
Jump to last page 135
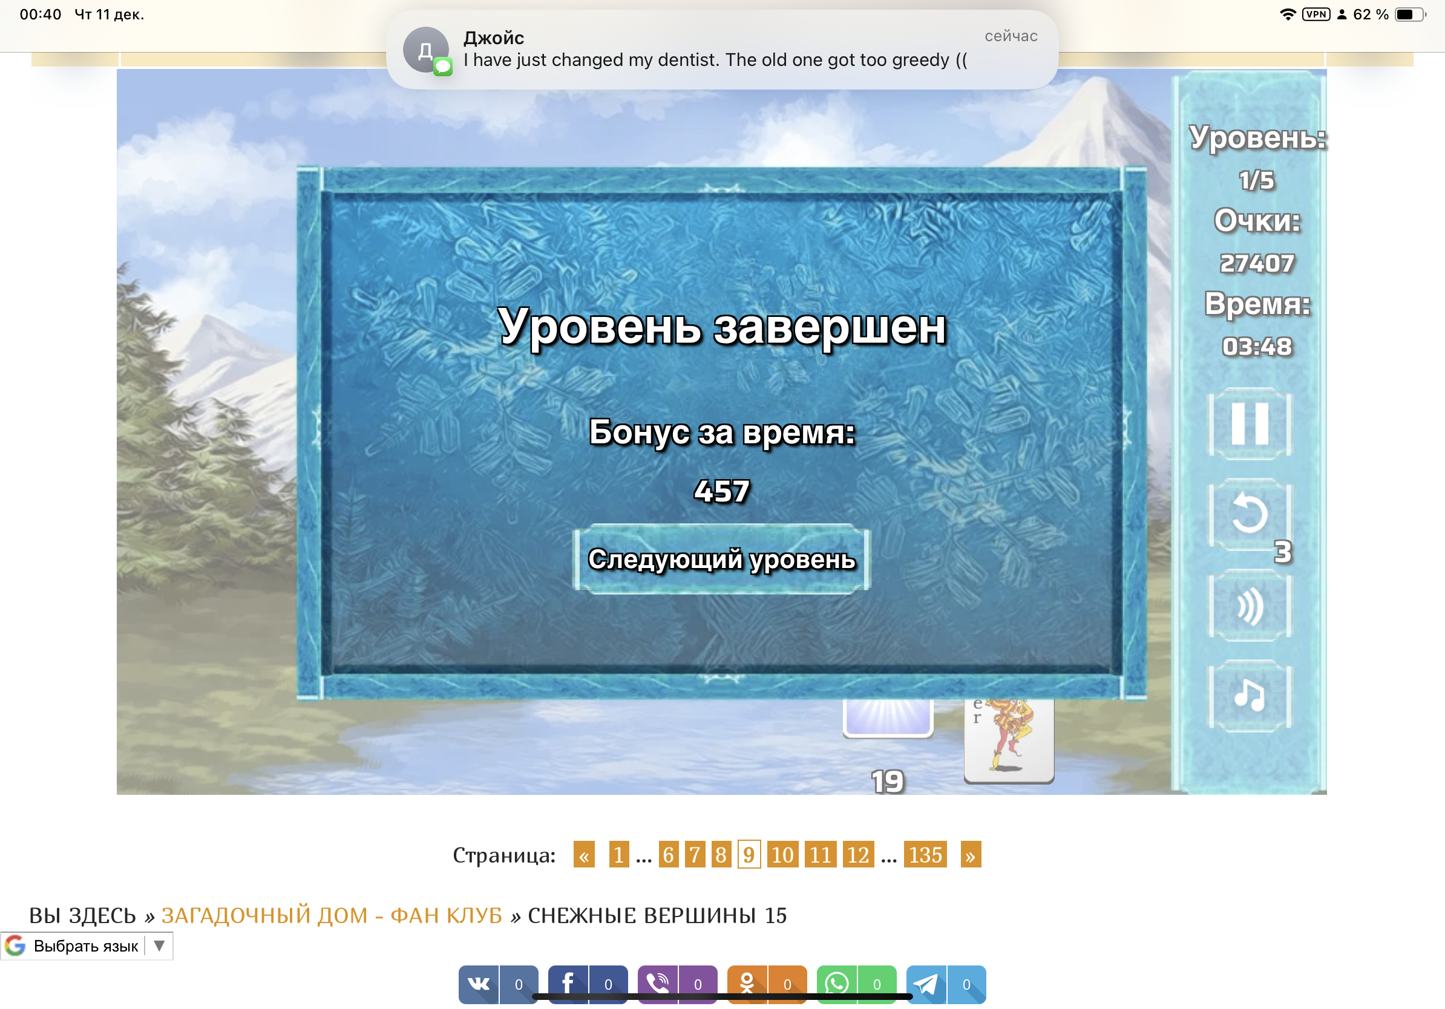pos(925,855)
